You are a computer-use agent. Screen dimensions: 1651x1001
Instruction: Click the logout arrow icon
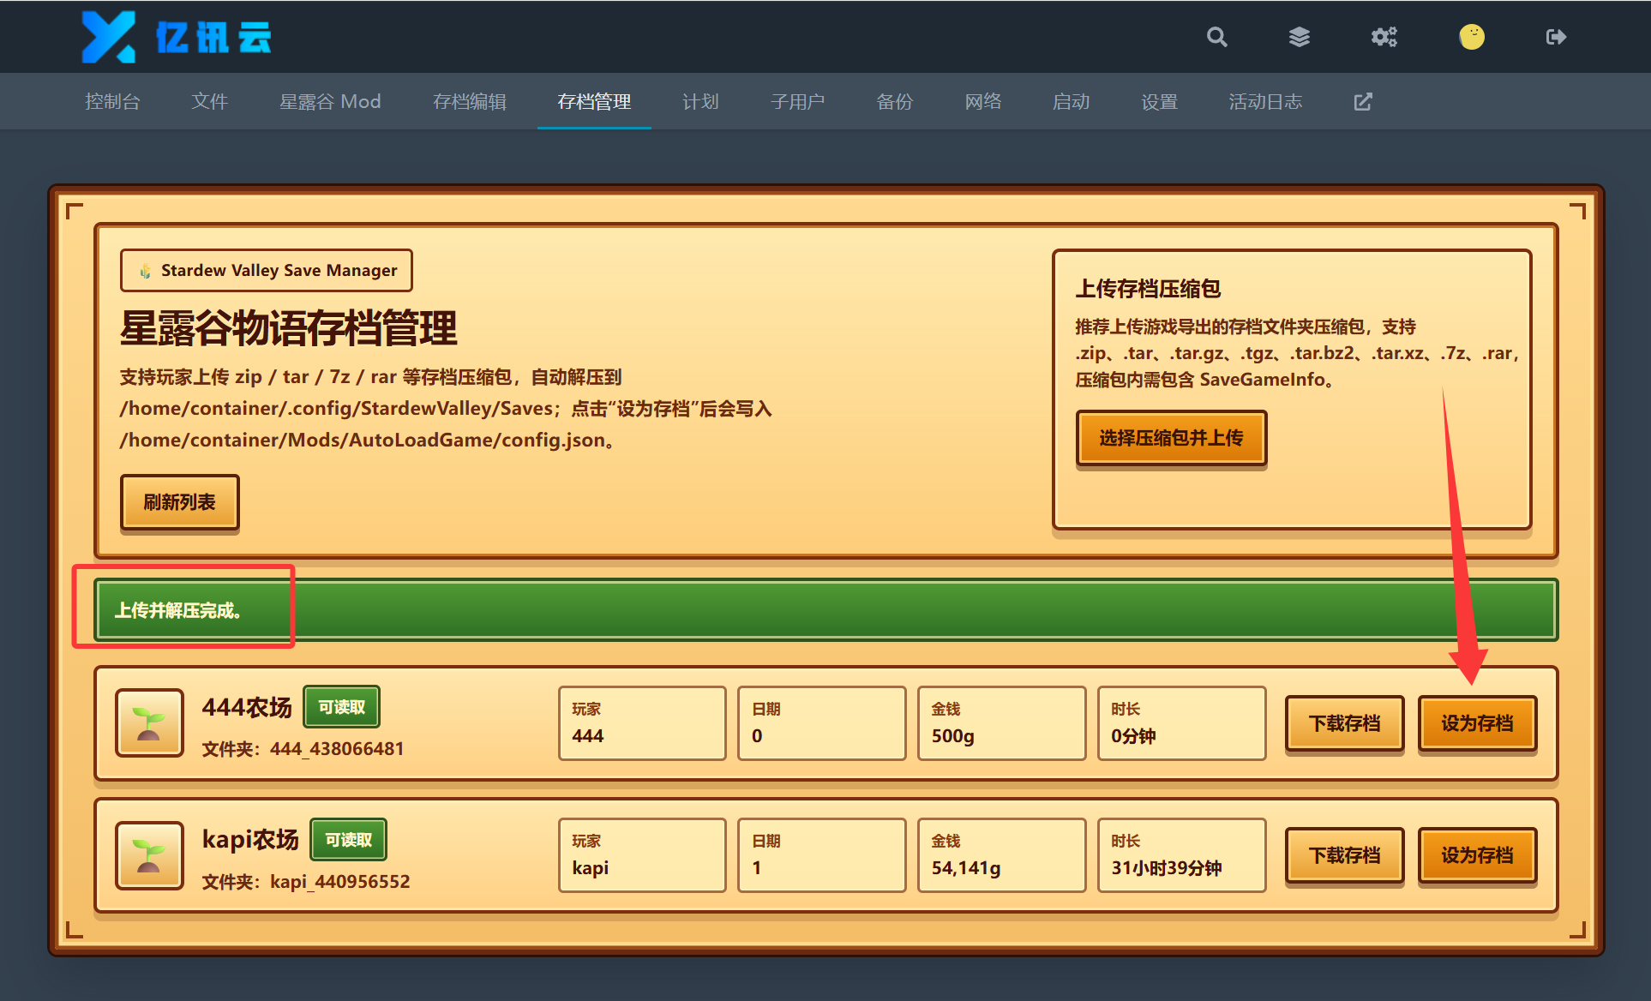coord(1556,37)
